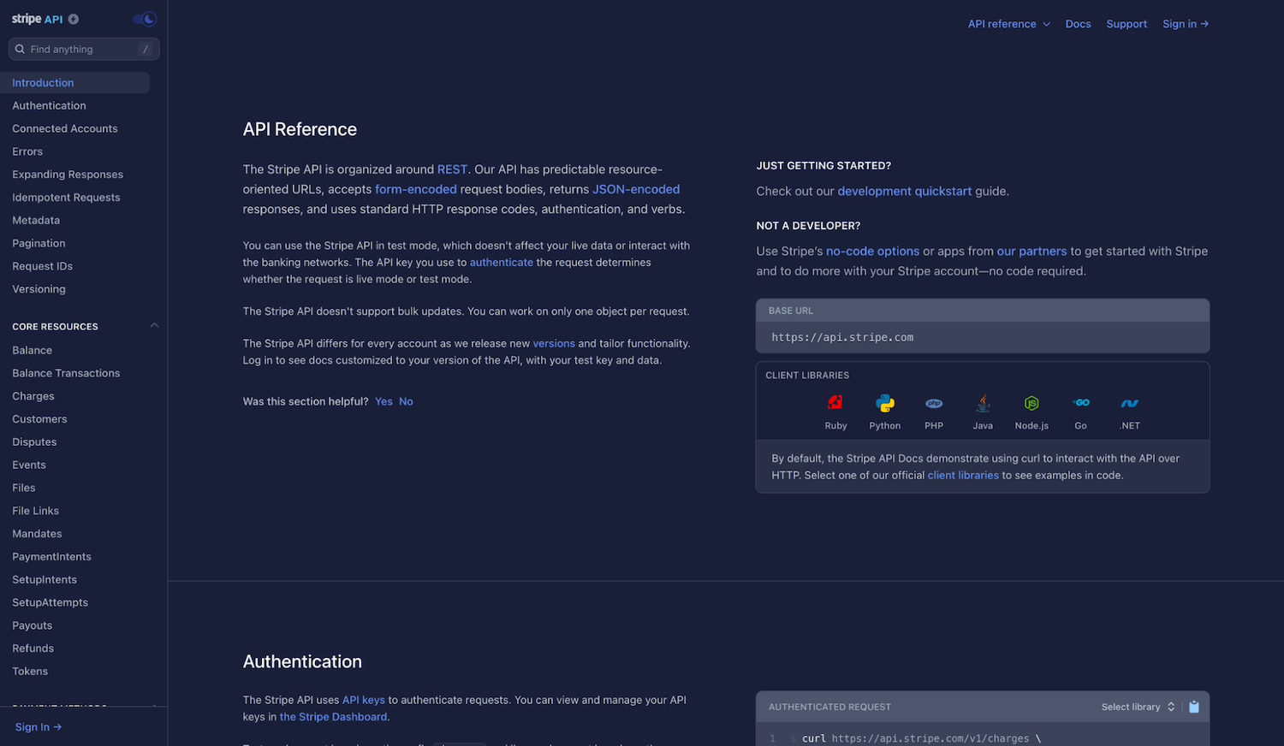
Task: Go to Idempotent Requests in sidebar
Action: tap(66, 198)
